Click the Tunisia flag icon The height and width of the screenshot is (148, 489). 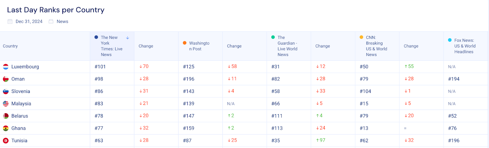[6, 141]
